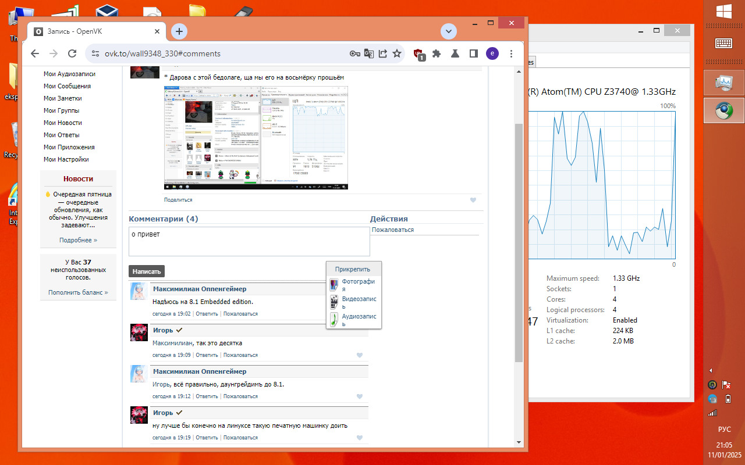Click the browser reload button
Viewport: 745px width, 465px height.
click(x=72, y=53)
